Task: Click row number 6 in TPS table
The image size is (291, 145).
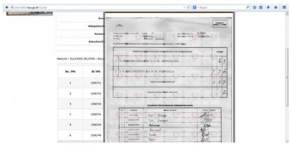Action: point(71,135)
